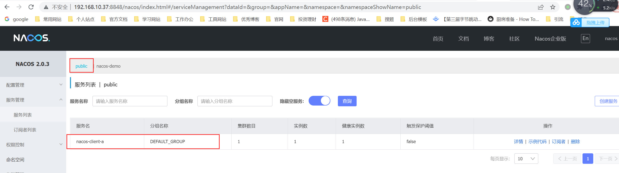
Task: Go to 首页 in top navigation
Action: click(438, 39)
